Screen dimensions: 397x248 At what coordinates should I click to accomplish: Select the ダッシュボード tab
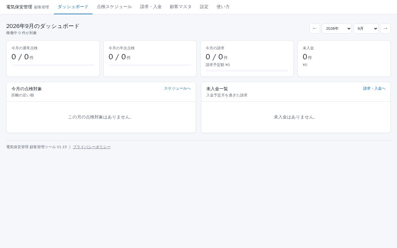[x=73, y=7]
